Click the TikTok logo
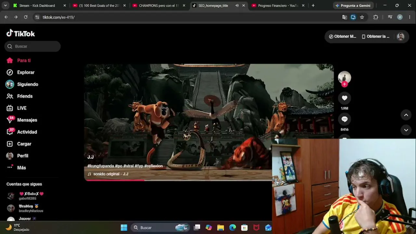 coord(20,33)
